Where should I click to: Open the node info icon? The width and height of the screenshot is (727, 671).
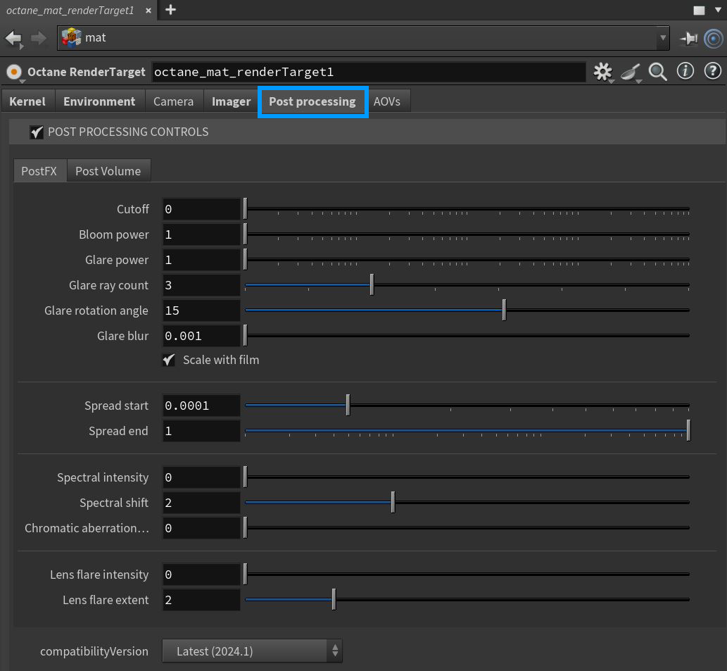point(685,72)
